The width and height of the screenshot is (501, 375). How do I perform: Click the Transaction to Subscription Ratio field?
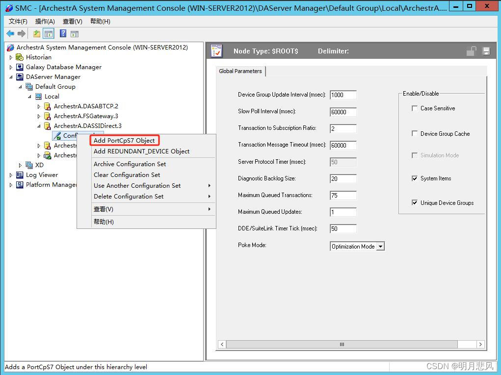343,128
